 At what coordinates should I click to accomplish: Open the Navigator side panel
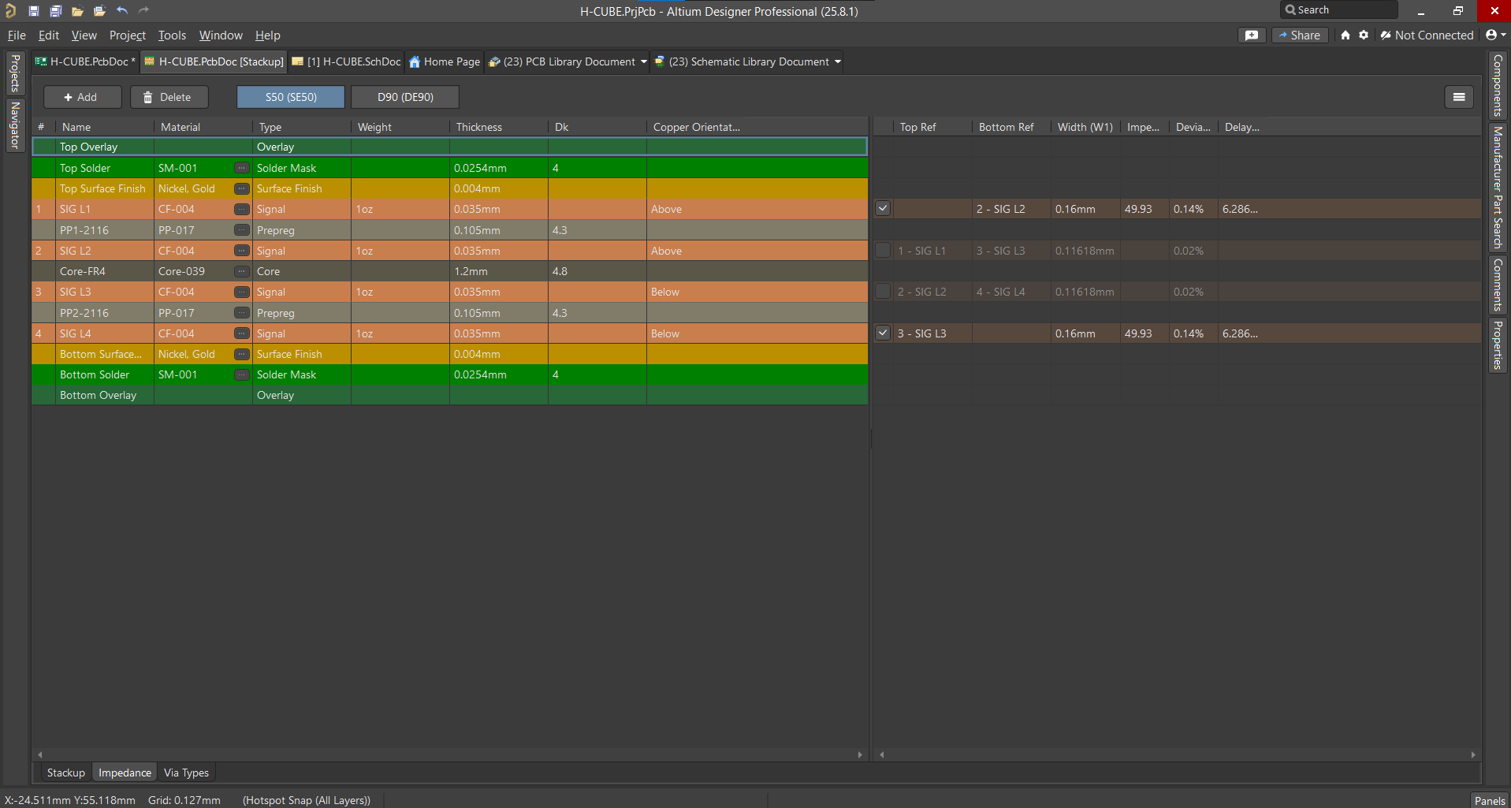coord(14,125)
